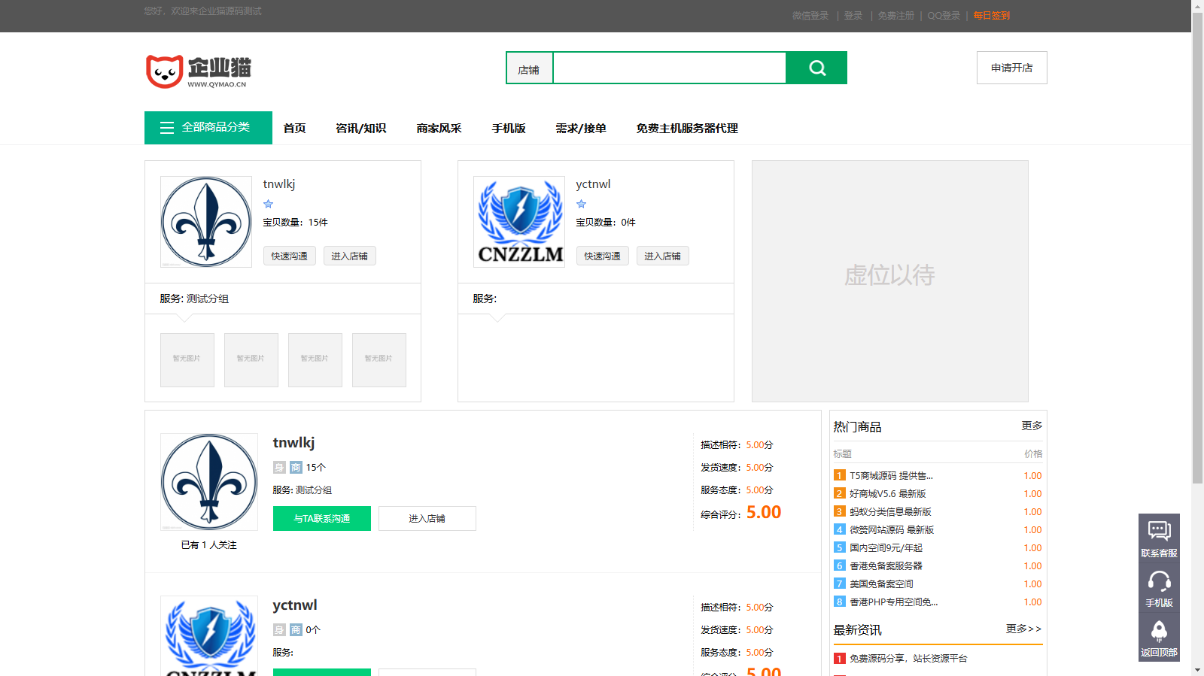The image size is (1204, 676).
Task: Click inside the search text field
Action: (x=669, y=68)
